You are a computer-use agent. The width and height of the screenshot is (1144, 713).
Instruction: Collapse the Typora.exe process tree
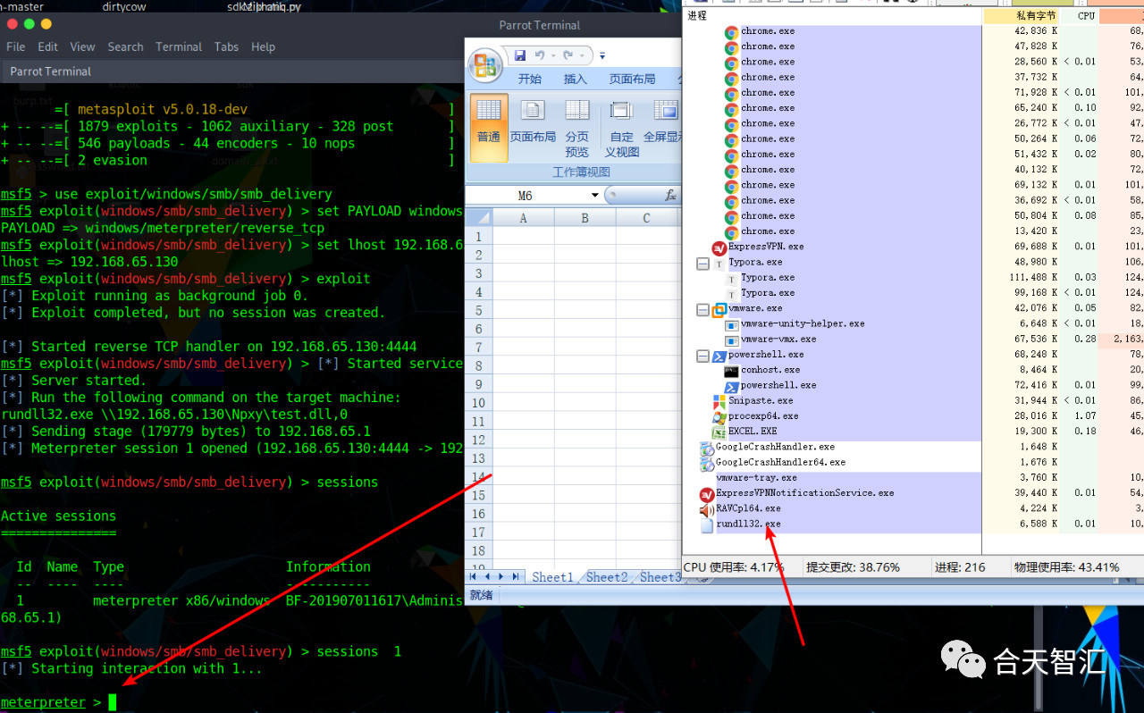703,263
